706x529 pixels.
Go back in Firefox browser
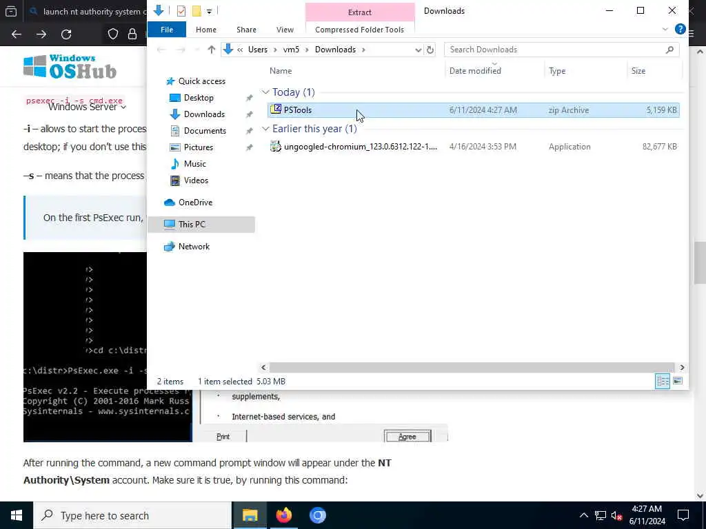pyautogui.click(x=17, y=34)
